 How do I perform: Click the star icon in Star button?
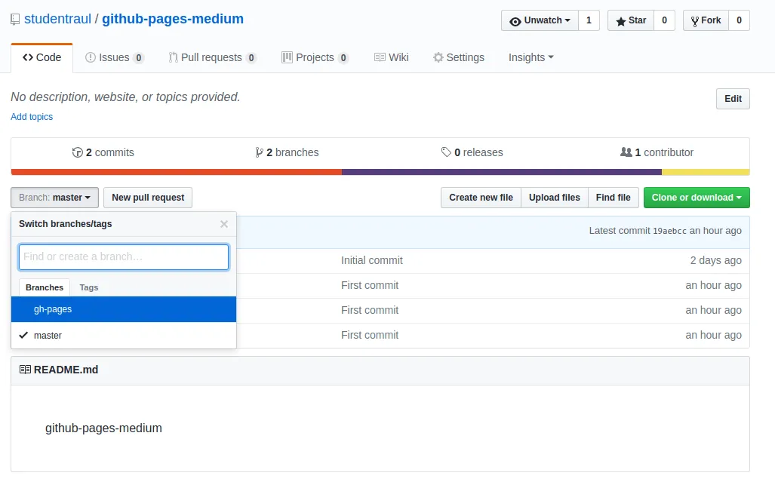coord(621,21)
